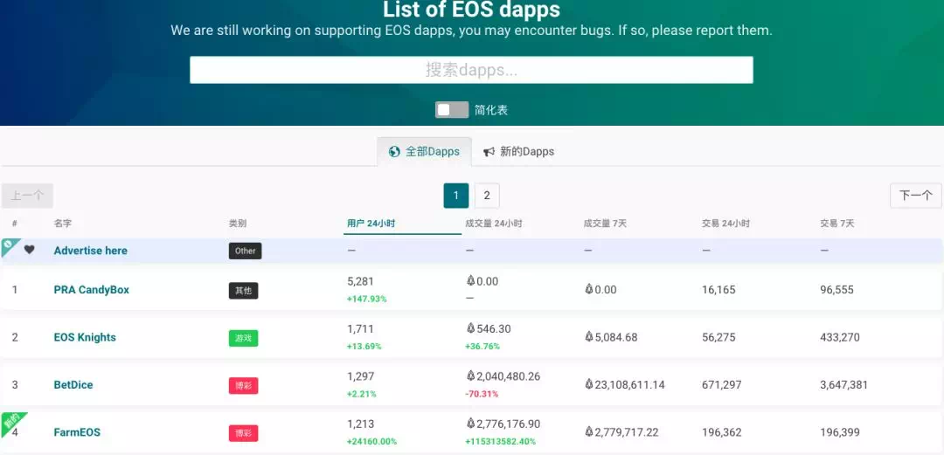Click the 7-day transactions value 433,270
This screenshot has height=455, width=944.
click(x=840, y=337)
